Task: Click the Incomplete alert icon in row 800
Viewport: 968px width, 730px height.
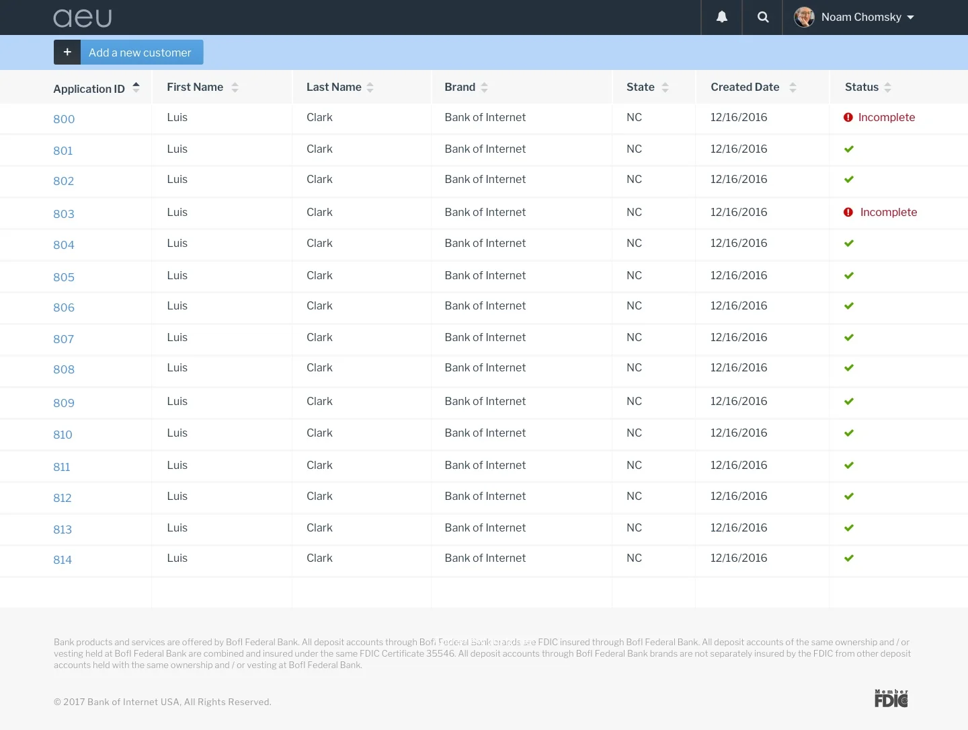Action: click(848, 117)
